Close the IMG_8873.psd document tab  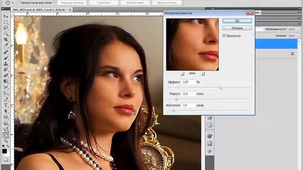coord(70,9)
